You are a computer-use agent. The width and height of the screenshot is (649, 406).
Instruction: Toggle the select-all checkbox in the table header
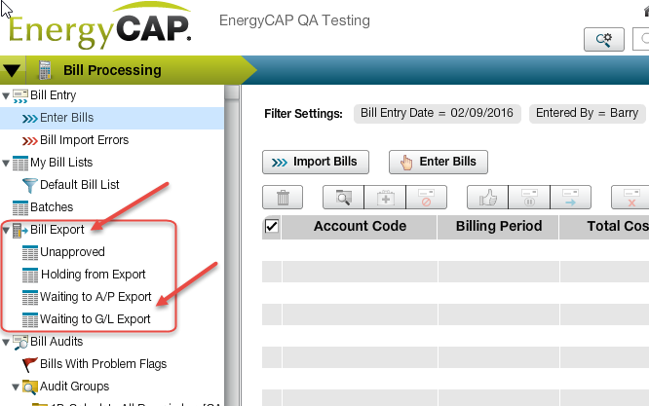pos(272,227)
